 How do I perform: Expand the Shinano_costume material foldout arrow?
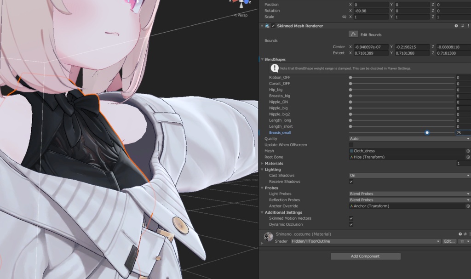pos(262,243)
